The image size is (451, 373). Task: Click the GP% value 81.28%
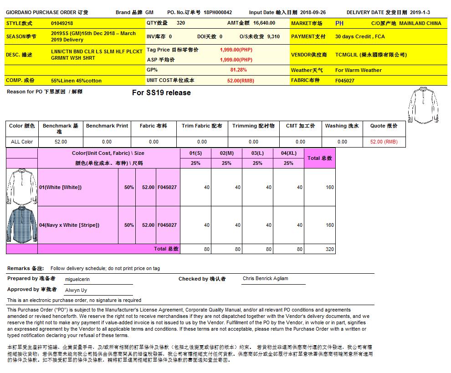click(238, 70)
